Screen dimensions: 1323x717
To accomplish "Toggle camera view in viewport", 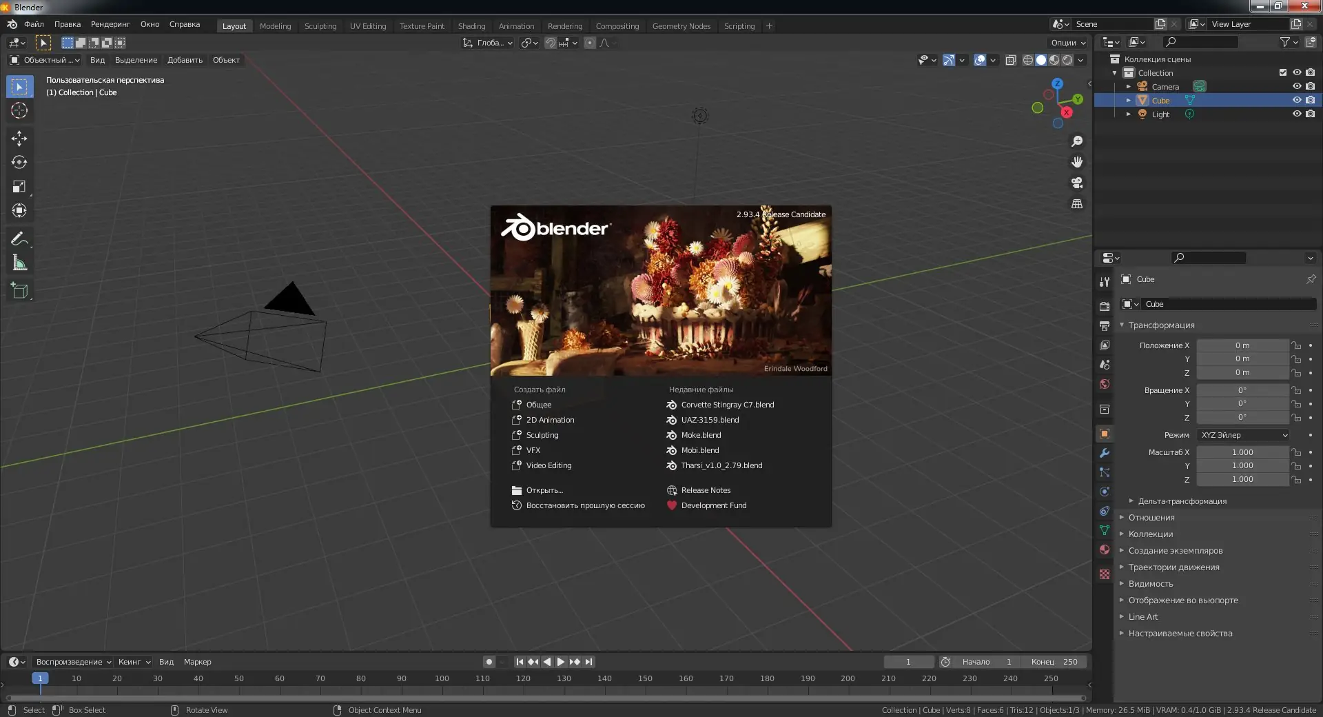I will click(x=1076, y=183).
